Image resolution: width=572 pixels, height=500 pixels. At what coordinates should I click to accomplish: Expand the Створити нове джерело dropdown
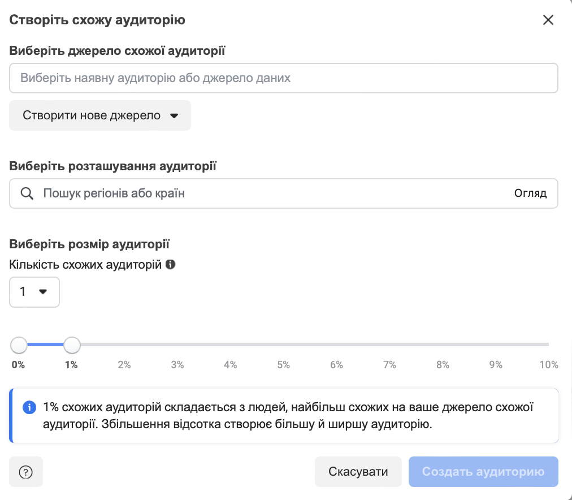coord(100,115)
